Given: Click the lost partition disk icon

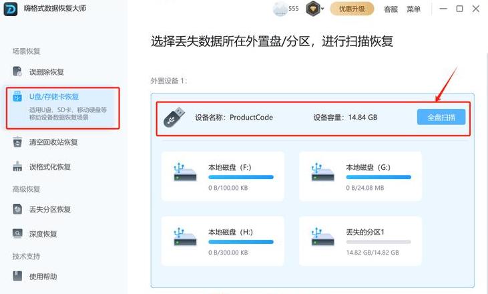Looking at the screenshot, I should [x=17, y=209].
